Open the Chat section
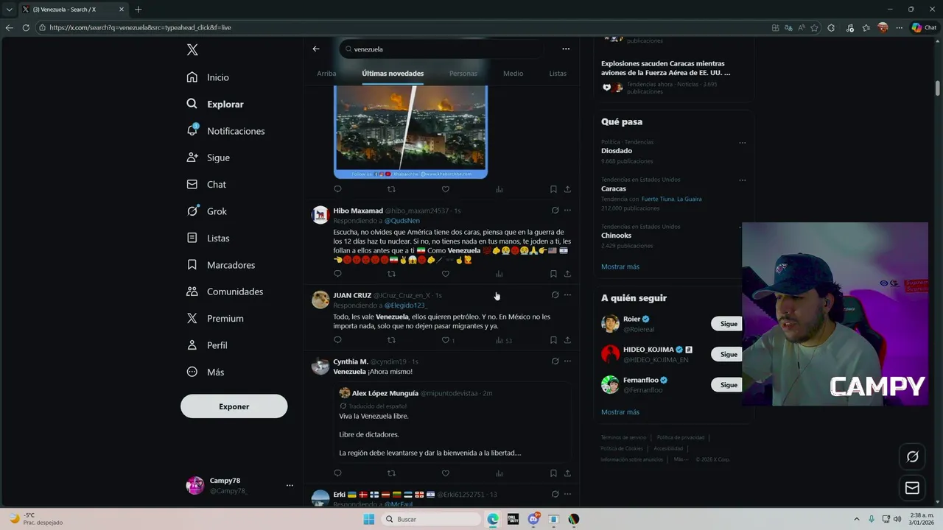This screenshot has width=943, height=530. click(206, 184)
